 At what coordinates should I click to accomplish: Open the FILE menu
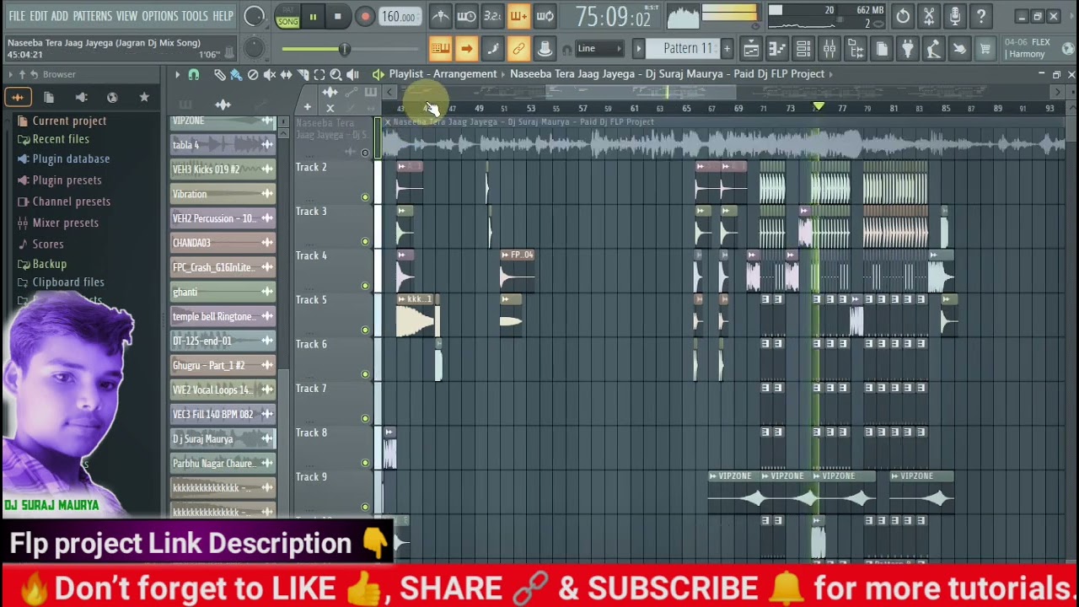coord(16,16)
